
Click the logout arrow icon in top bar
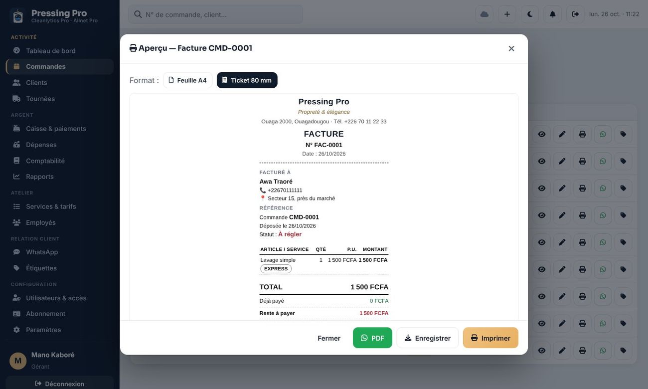(575, 14)
